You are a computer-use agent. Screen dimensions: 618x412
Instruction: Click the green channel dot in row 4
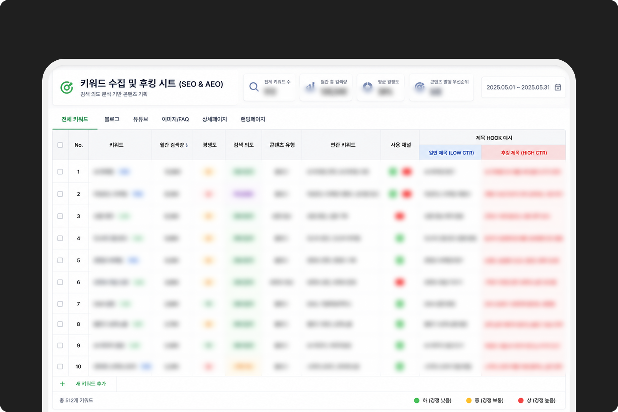400,238
